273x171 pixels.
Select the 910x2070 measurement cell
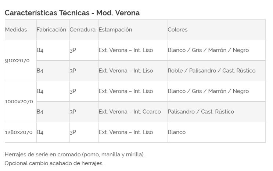point(17,61)
